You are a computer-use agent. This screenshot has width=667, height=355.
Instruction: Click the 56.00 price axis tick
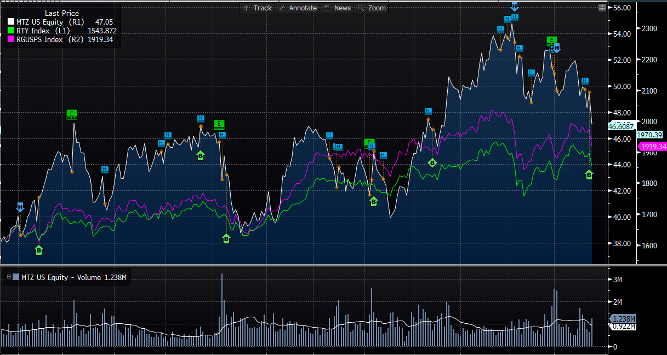pyautogui.click(x=623, y=8)
